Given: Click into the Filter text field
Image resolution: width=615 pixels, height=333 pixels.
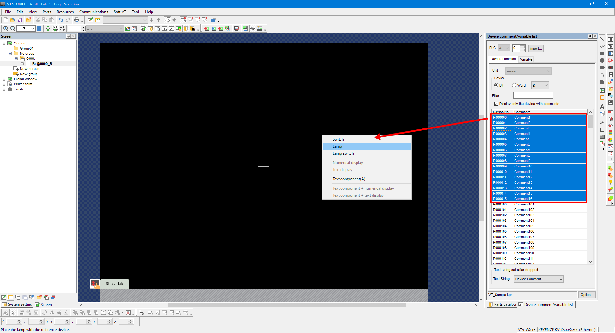Looking at the screenshot, I should coord(533,96).
